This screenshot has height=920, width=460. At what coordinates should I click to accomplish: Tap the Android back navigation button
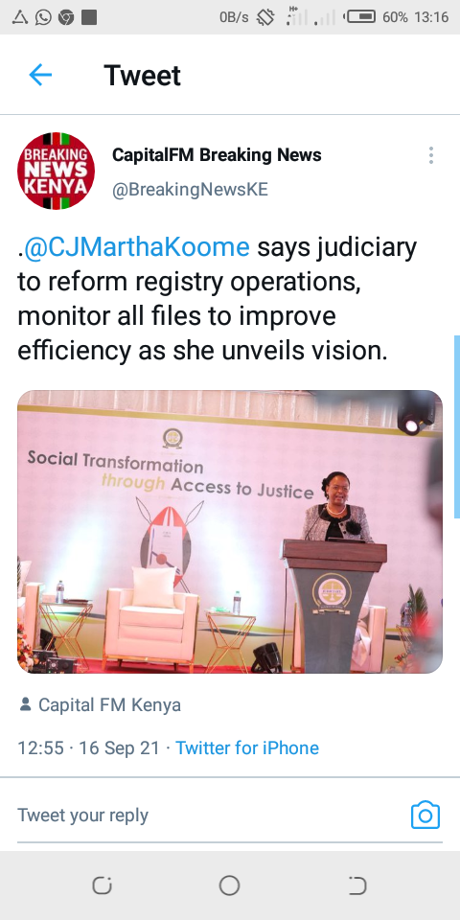pos(357,885)
